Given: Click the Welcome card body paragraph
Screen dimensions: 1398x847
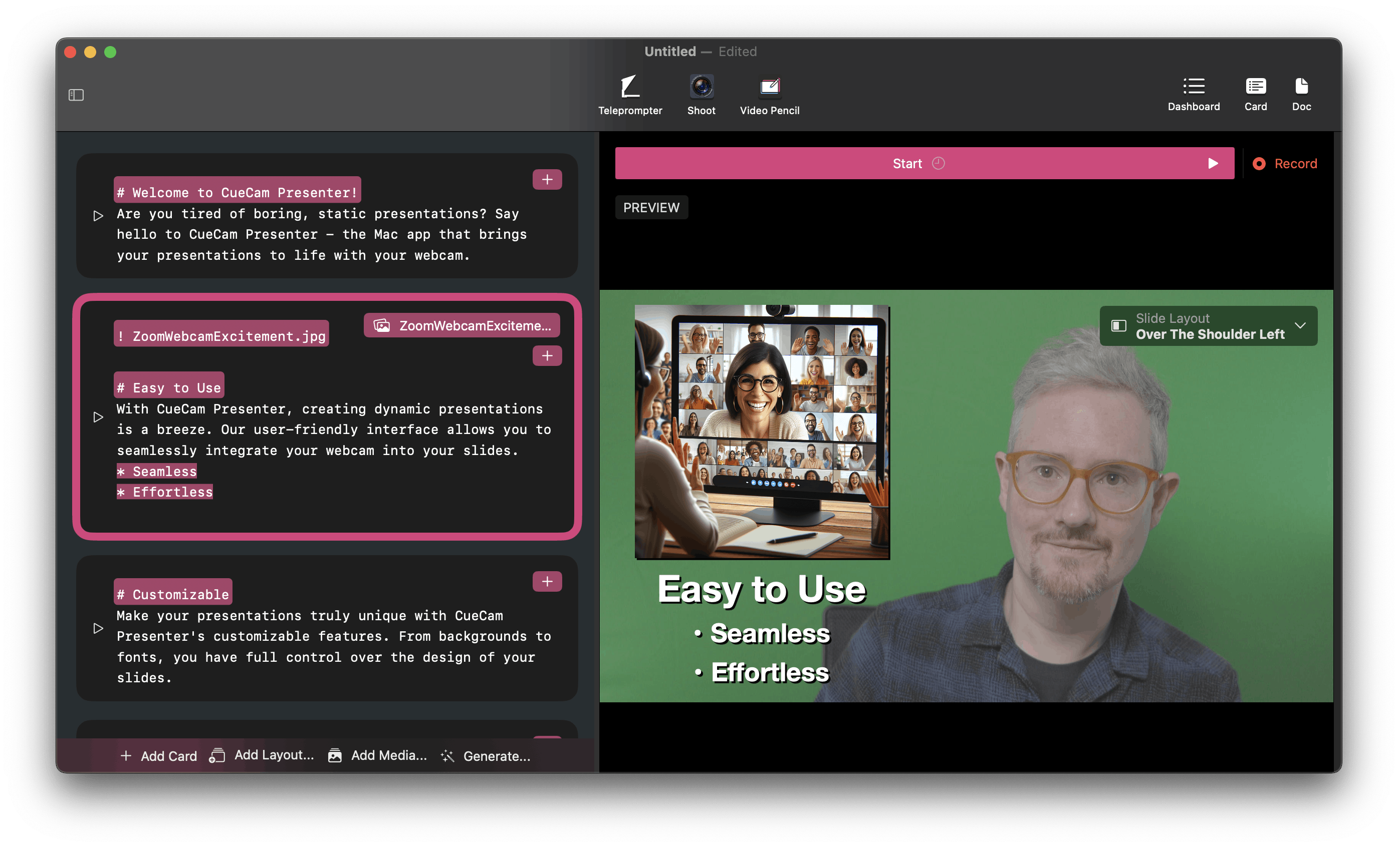Looking at the screenshot, I should pyautogui.click(x=322, y=234).
